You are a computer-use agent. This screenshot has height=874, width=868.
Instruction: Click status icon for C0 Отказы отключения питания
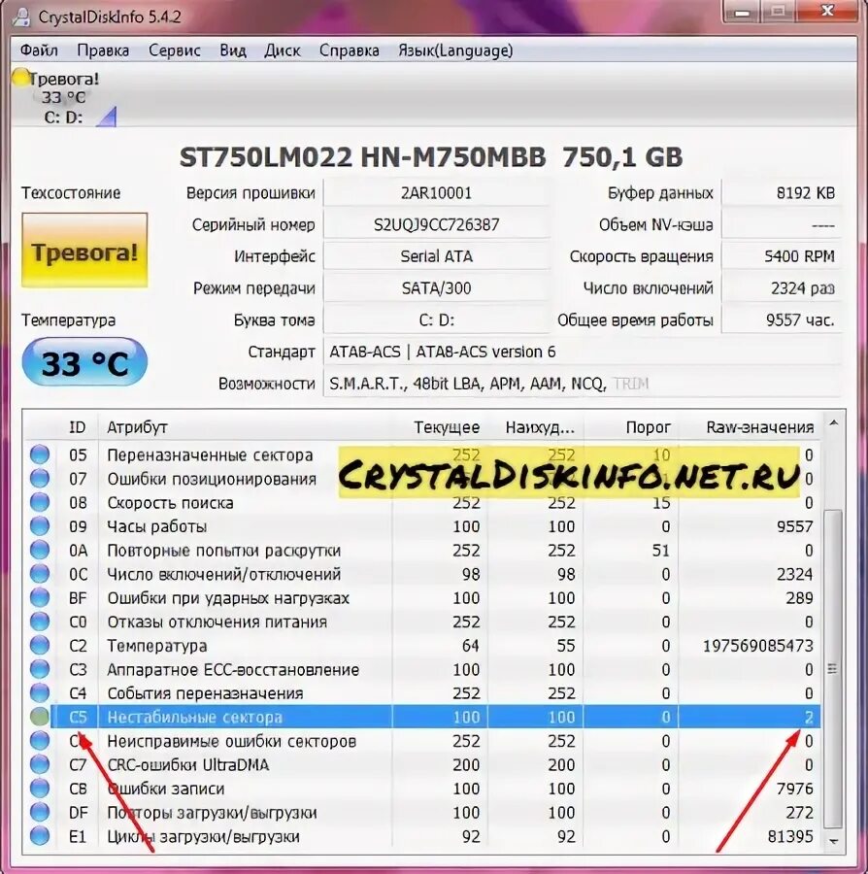click(40, 622)
